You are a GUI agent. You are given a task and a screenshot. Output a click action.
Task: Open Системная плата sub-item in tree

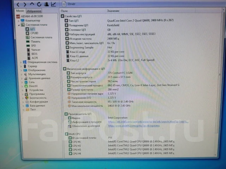(39, 37)
